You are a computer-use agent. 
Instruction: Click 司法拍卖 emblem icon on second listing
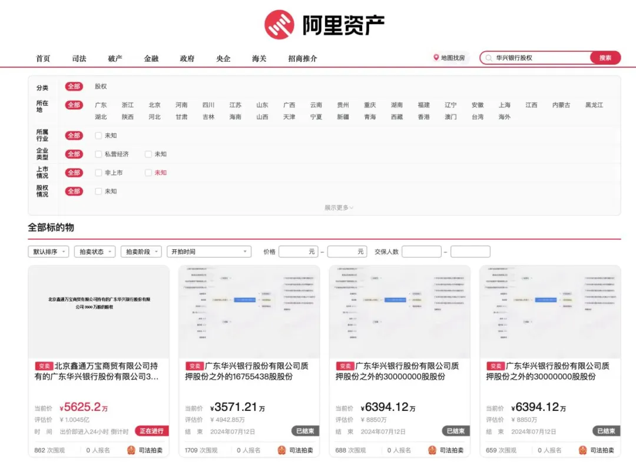point(282,450)
